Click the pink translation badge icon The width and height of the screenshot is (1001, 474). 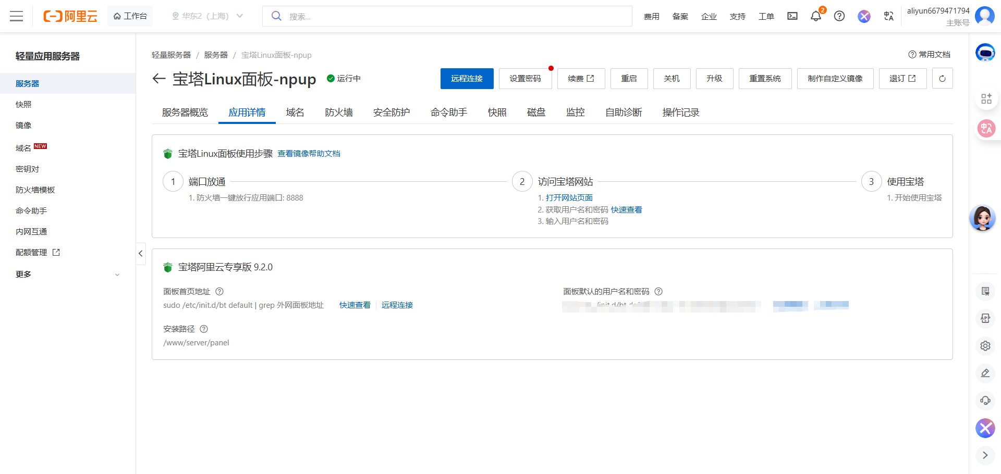pyautogui.click(x=986, y=128)
